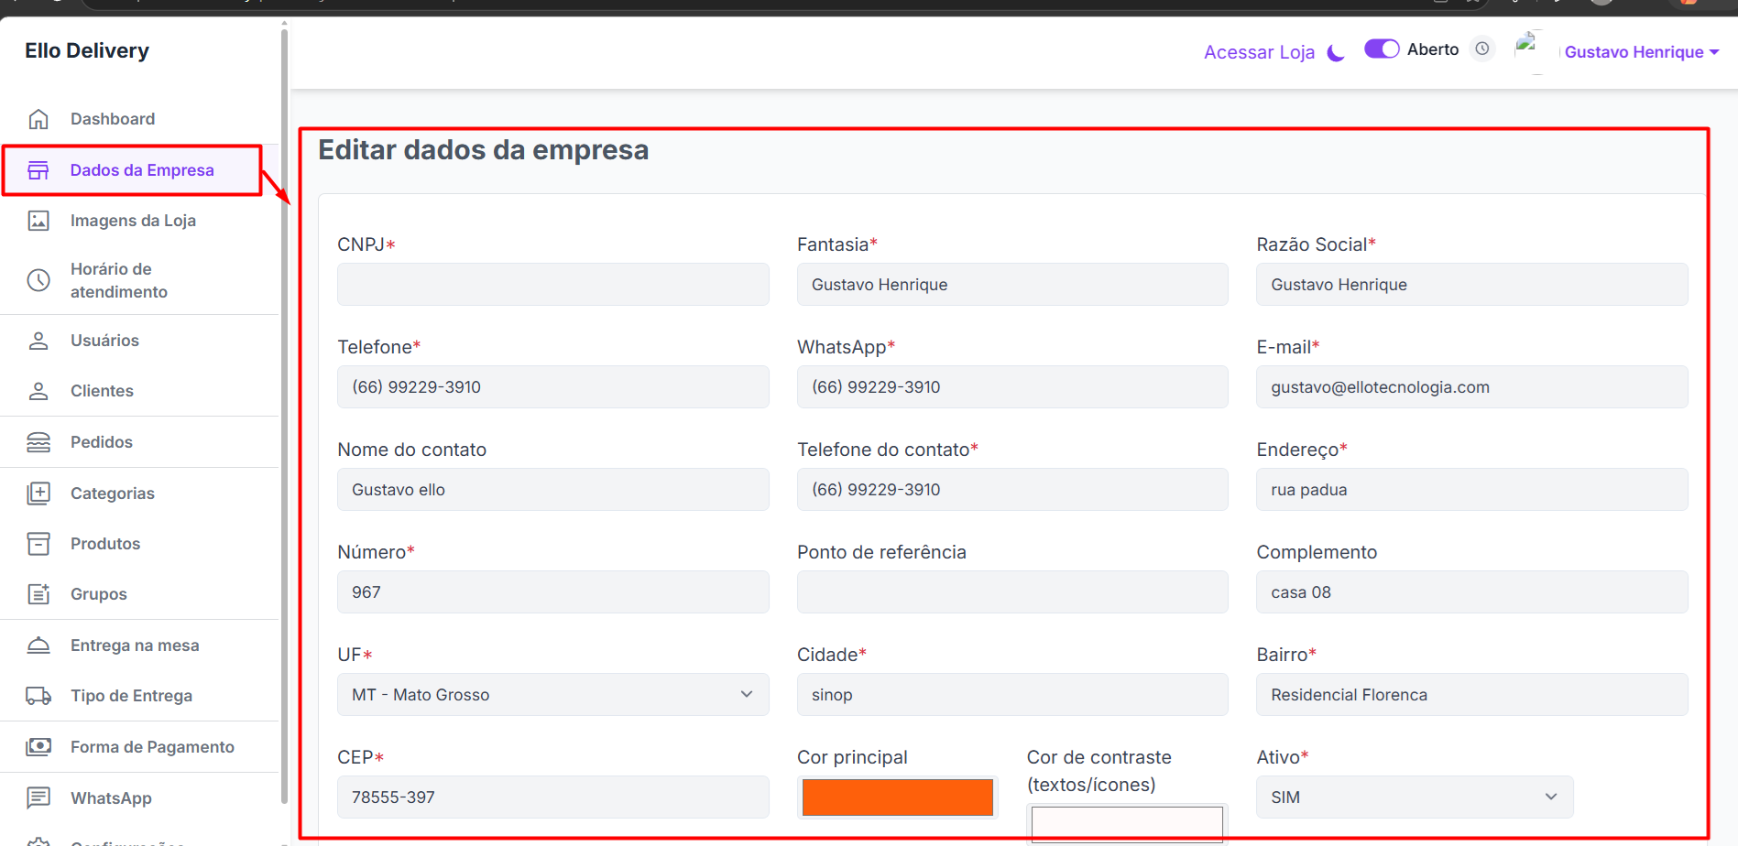Click the clock icon next to Aberto

click(x=1482, y=49)
